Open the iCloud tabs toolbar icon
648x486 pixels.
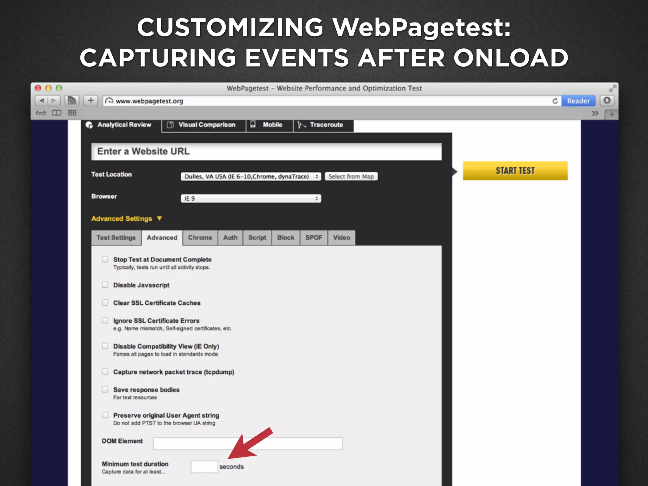point(72,101)
